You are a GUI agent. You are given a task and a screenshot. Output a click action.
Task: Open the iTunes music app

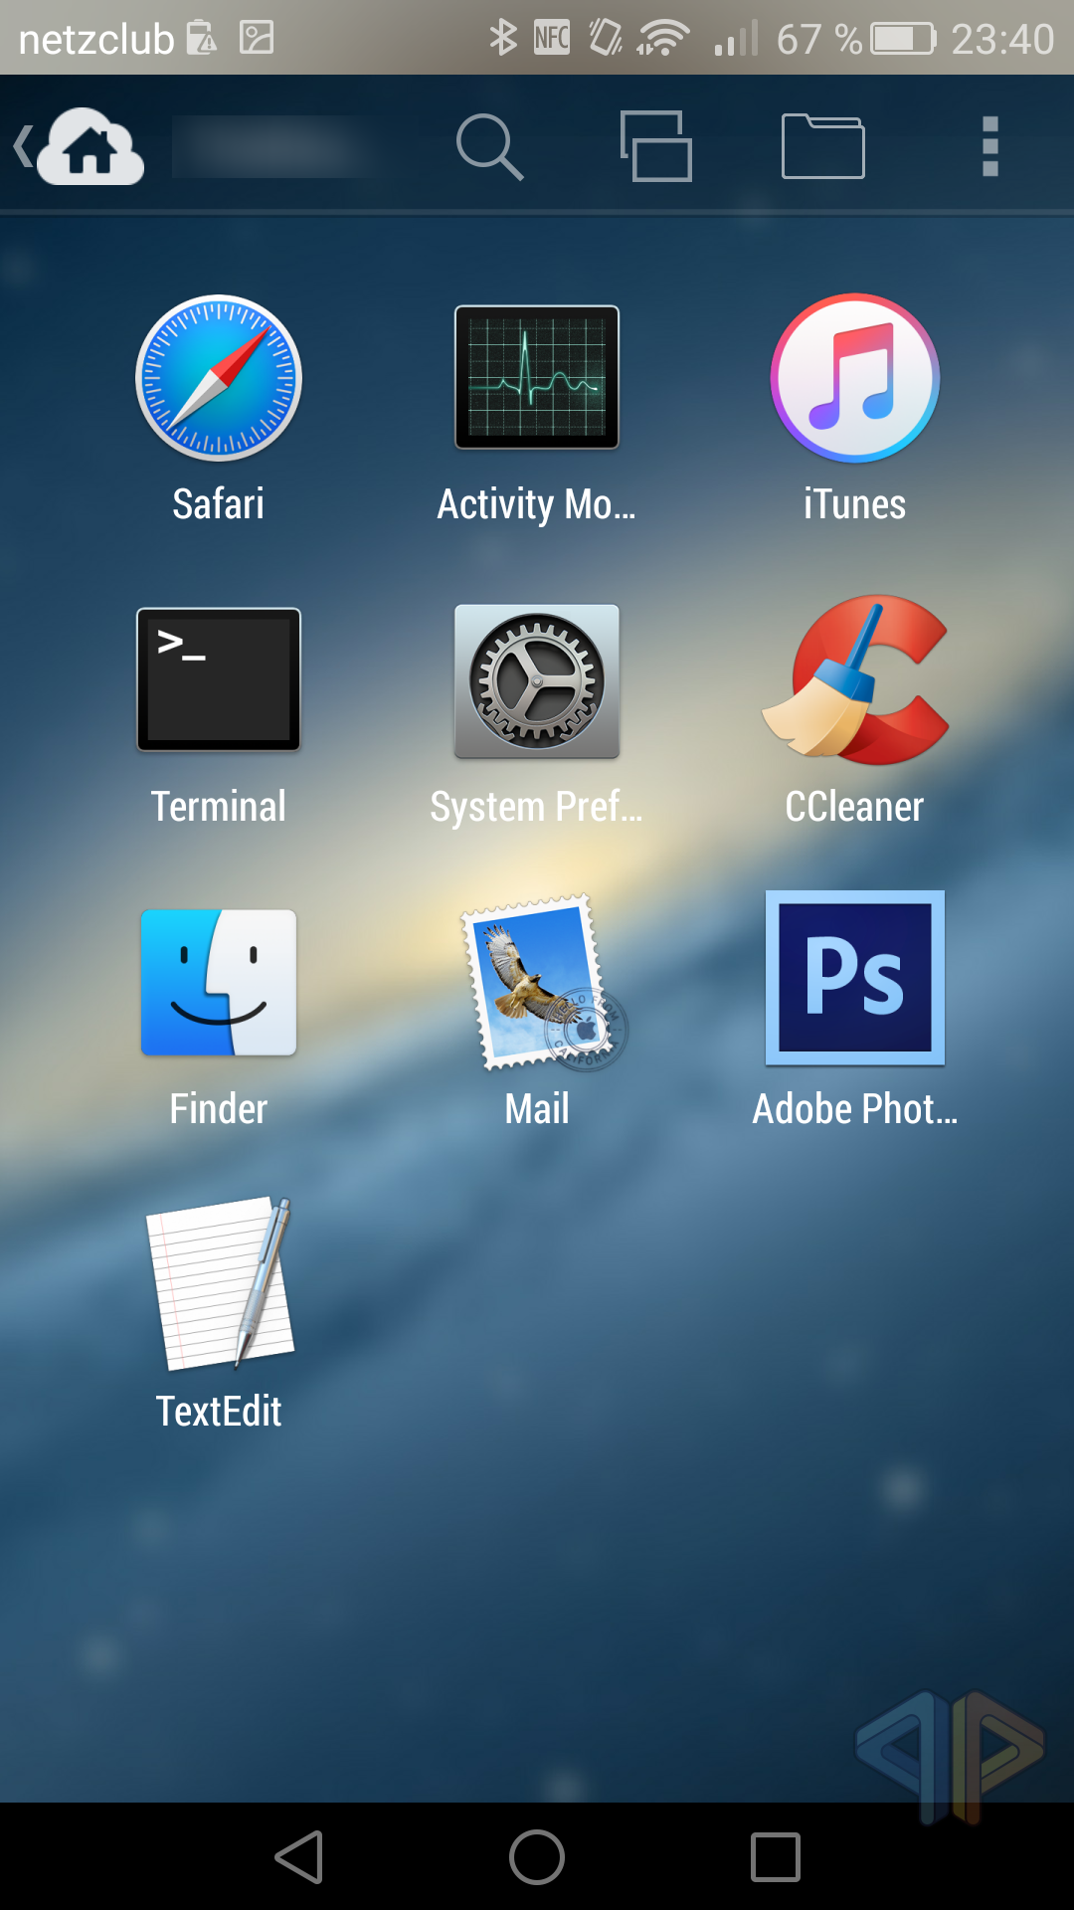[x=854, y=378]
